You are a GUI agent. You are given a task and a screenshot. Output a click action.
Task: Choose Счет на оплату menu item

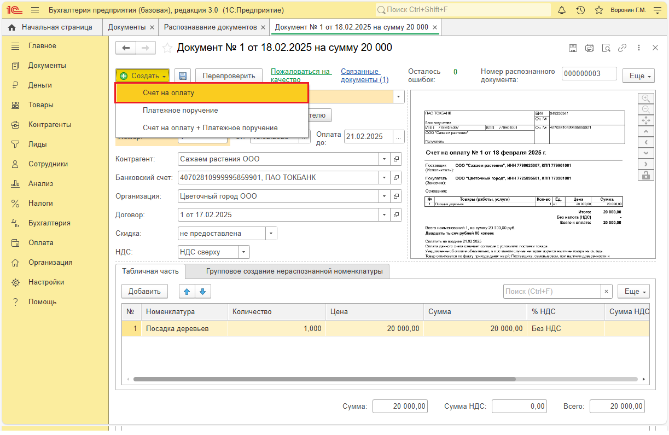coord(212,93)
